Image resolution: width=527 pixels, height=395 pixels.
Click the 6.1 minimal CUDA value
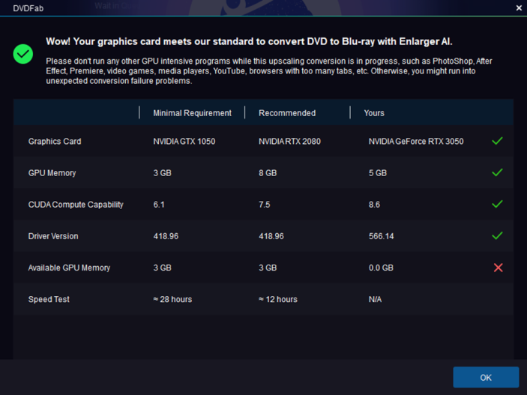(159, 205)
